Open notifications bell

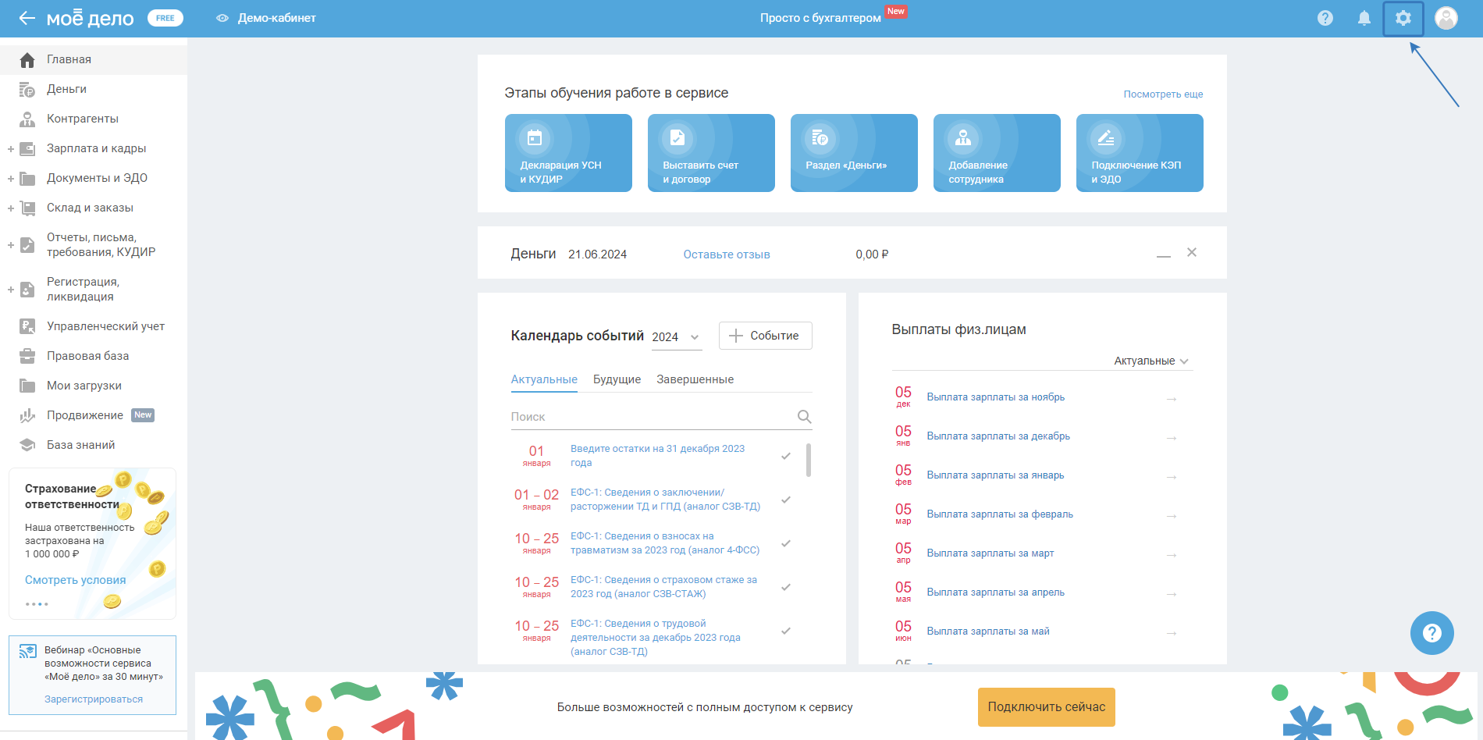1364,18
